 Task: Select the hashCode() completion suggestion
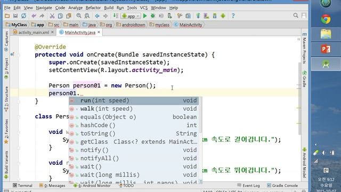[133, 125]
